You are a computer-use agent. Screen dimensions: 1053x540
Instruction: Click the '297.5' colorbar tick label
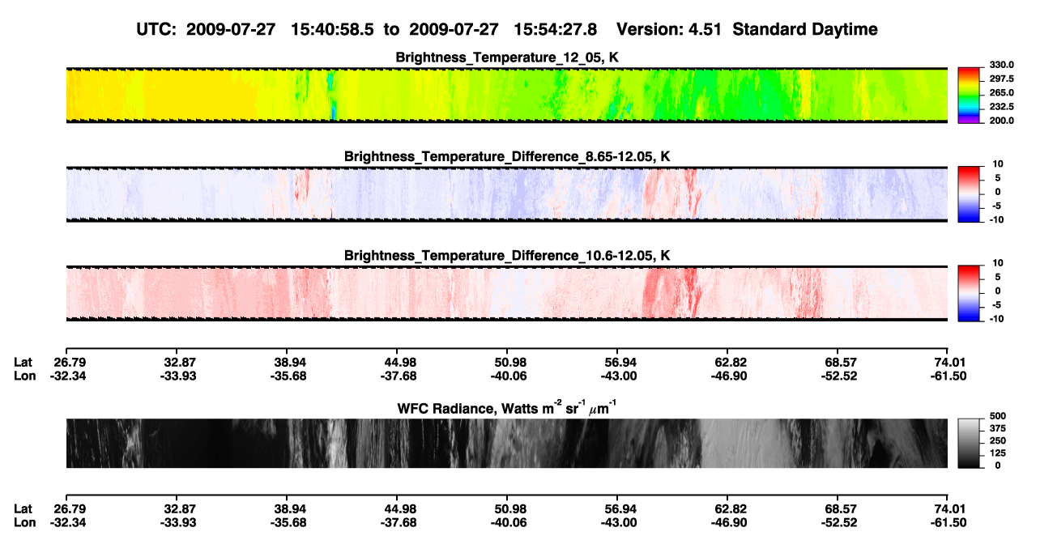pos(1000,79)
